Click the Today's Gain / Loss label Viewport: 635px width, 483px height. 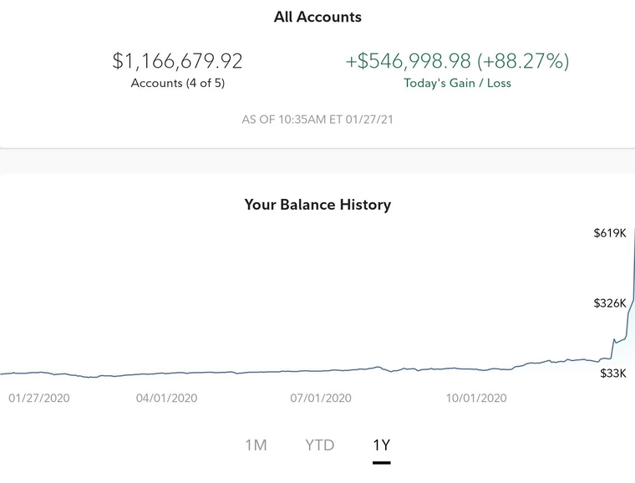tap(457, 83)
